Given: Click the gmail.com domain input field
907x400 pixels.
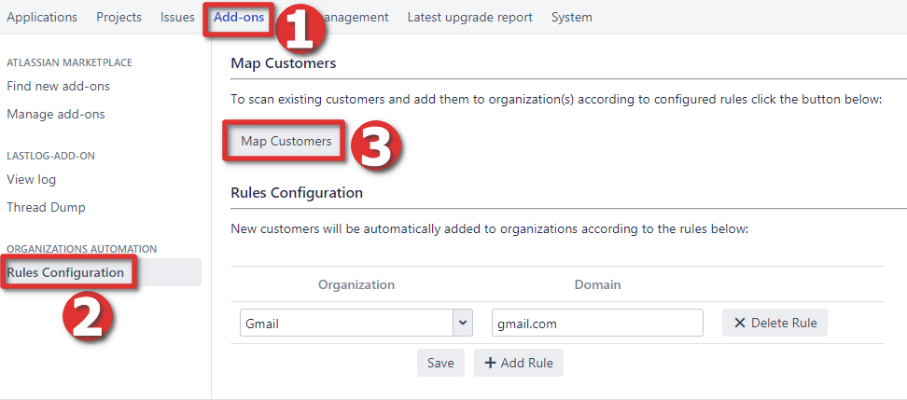Looking at the screenshot, I should click(x=596, y=324).
